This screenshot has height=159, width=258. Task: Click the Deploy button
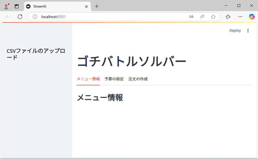click(235, 31)
